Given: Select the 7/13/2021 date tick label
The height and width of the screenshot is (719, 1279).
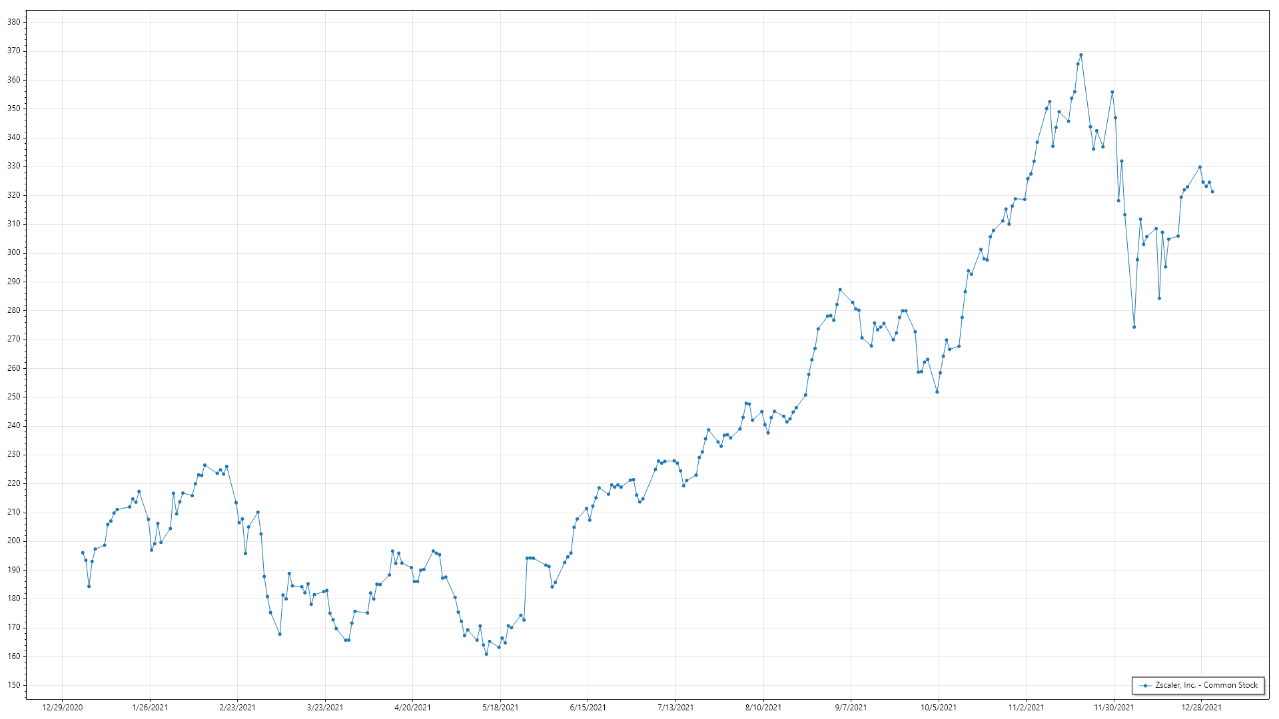Looking at the screenshot, I should (675, 707).
